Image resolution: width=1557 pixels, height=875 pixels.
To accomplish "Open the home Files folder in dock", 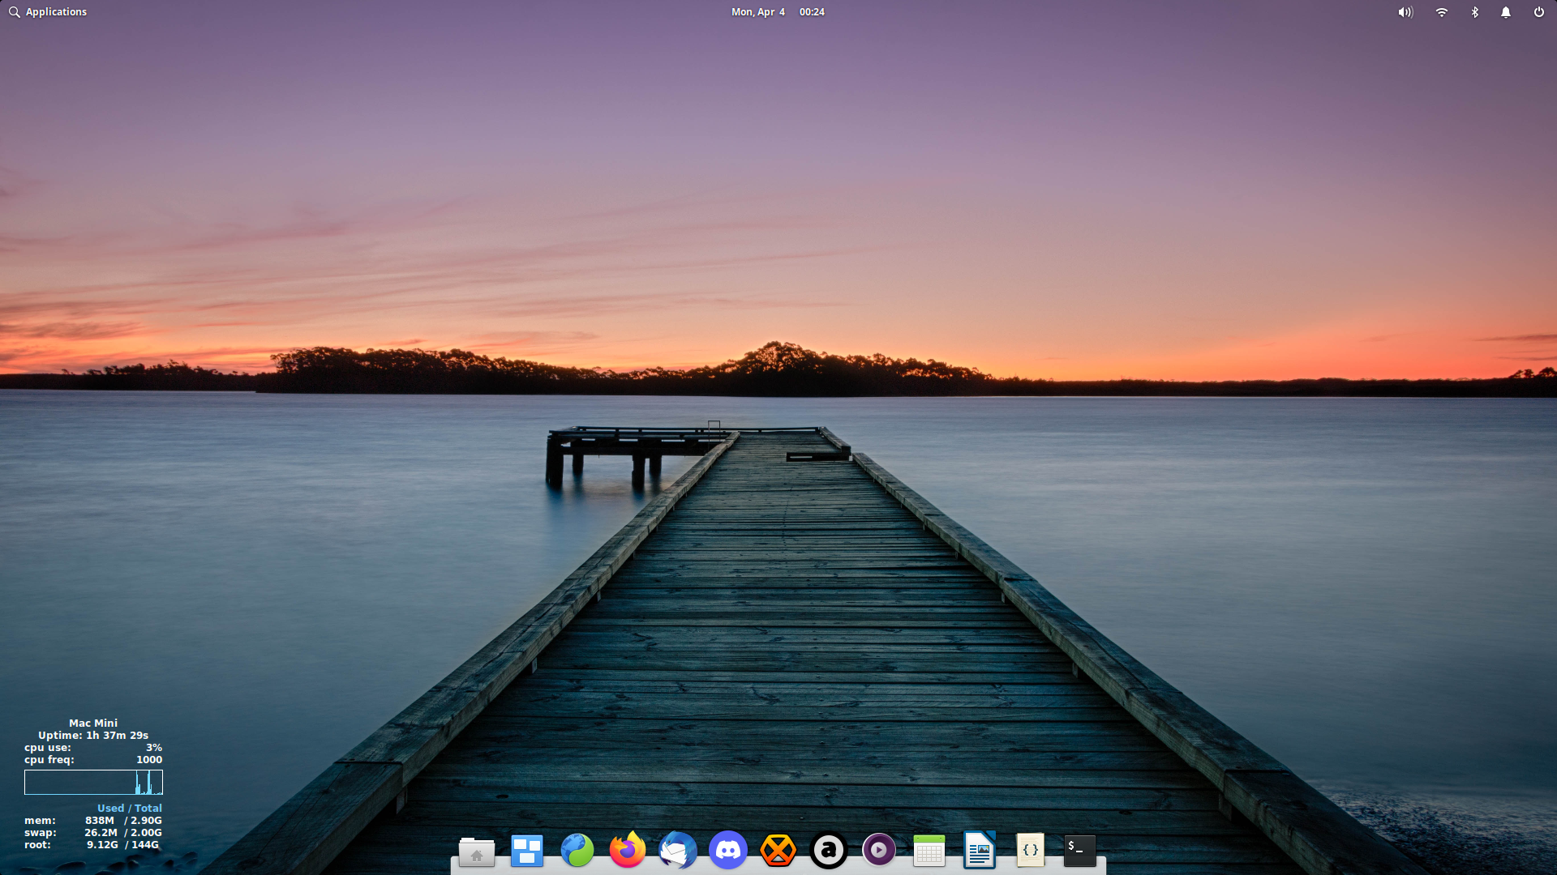I will click(x=477, y=851).
